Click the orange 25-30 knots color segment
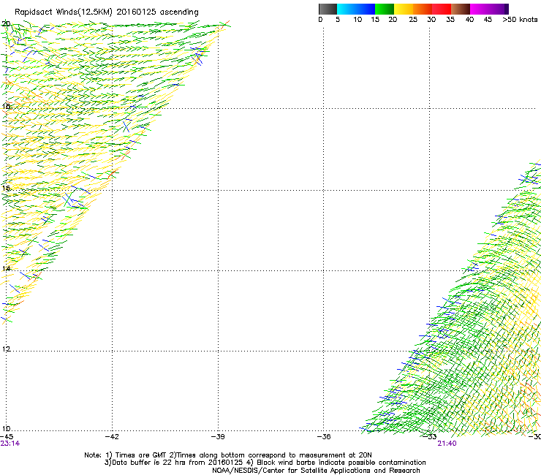Image resolution: width=541 pixels, height=475 pixels. [423, 9]
